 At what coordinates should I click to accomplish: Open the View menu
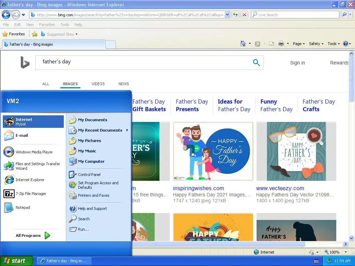(x=30, y=25)
